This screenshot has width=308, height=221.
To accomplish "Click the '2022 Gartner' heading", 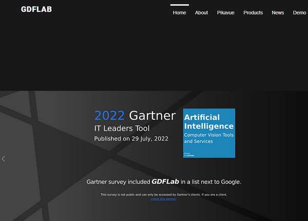I will pyautogui.click(x=135, y=116).
